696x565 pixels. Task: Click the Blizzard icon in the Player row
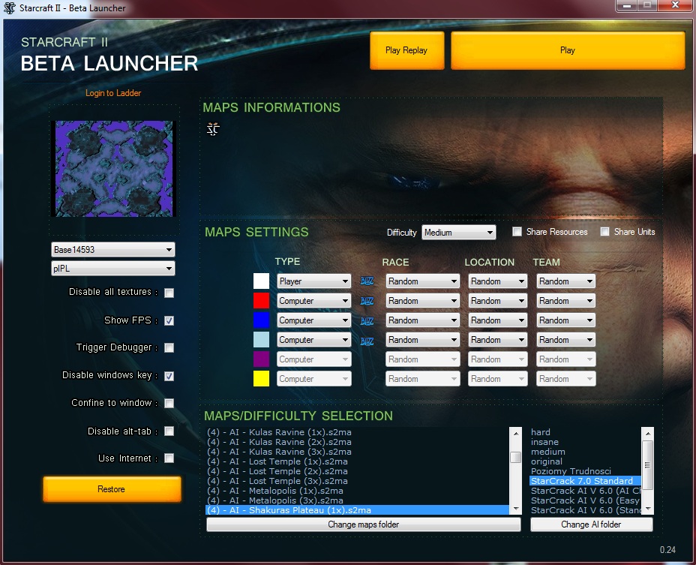[367, 281]
